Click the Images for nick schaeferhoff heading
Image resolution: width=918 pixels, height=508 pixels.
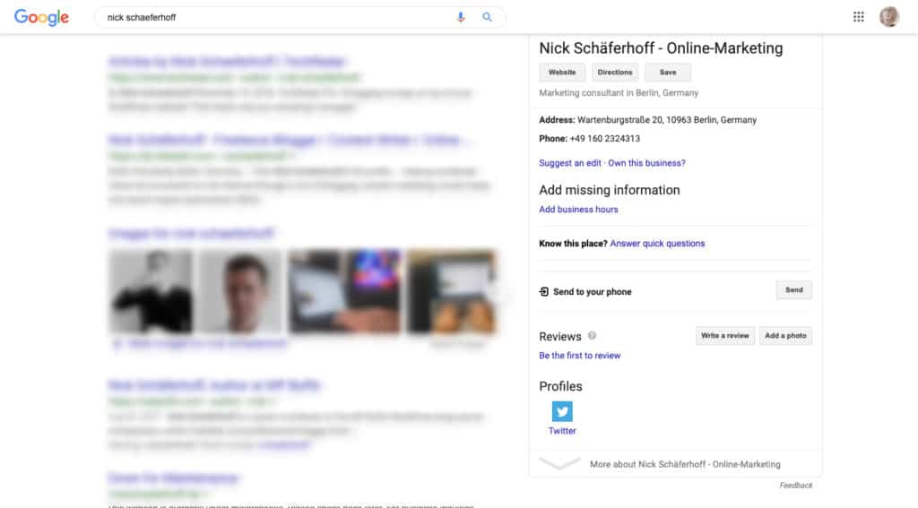[192, 234]
